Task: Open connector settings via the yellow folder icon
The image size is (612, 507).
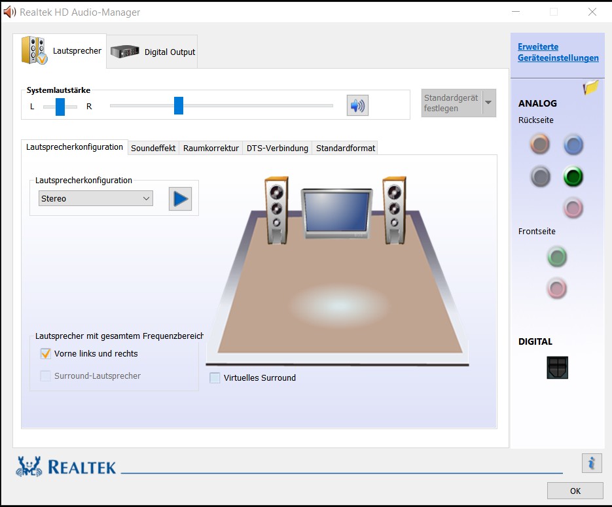Action: tap(591, 88)
